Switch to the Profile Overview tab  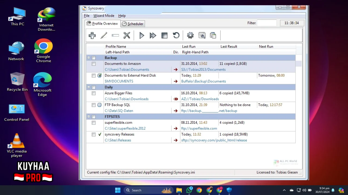(102, 24)
